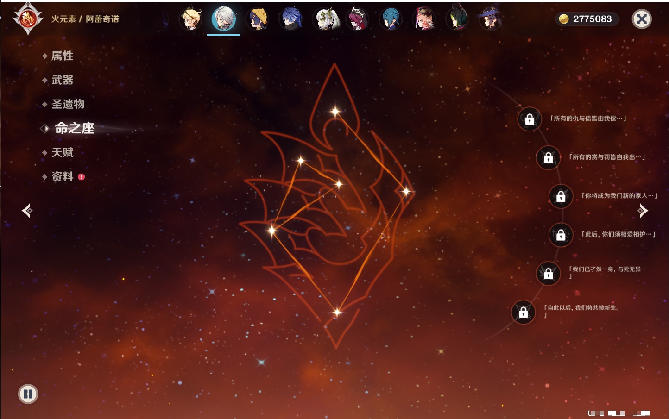Click the Mora balance 2775083
Screen dimensions: 669x419
(593, 19)
